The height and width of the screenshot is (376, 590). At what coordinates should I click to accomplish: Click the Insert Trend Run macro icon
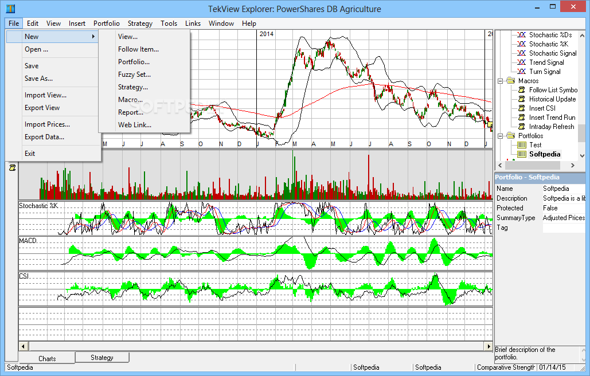(x=522, y=117)
